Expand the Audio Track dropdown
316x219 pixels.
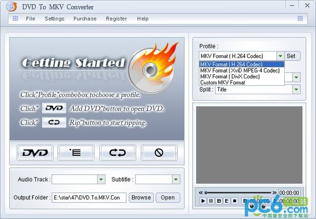coord(101,179)
